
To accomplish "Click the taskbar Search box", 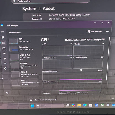I will [x=50, y=106].
